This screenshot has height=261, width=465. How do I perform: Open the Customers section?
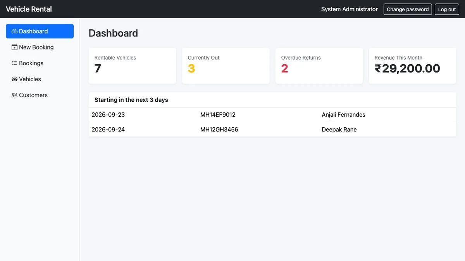tap(40, 95)
